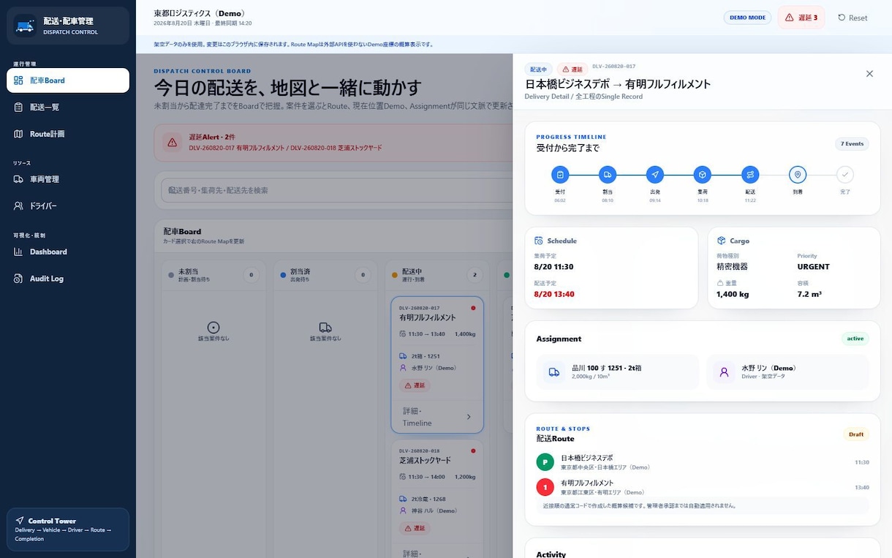Screen dimensions: 892x558
Task: Click the 集荷 timeline step icon
Action: pyautogui.click(x=703, y=175)
